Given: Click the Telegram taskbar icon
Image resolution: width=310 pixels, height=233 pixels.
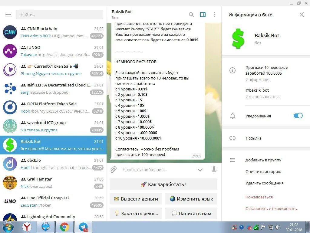Looking at the screenshot, I should click(83, 227).
